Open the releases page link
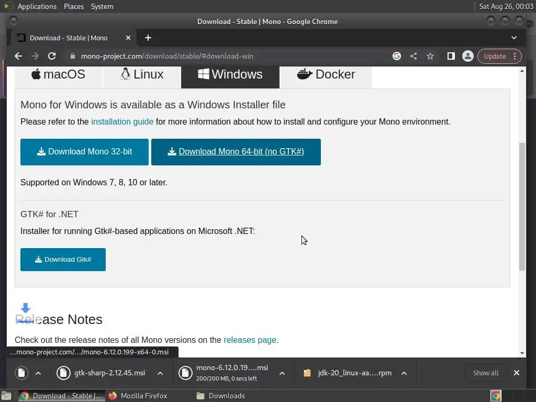The image size is (536, 402). 250,340
